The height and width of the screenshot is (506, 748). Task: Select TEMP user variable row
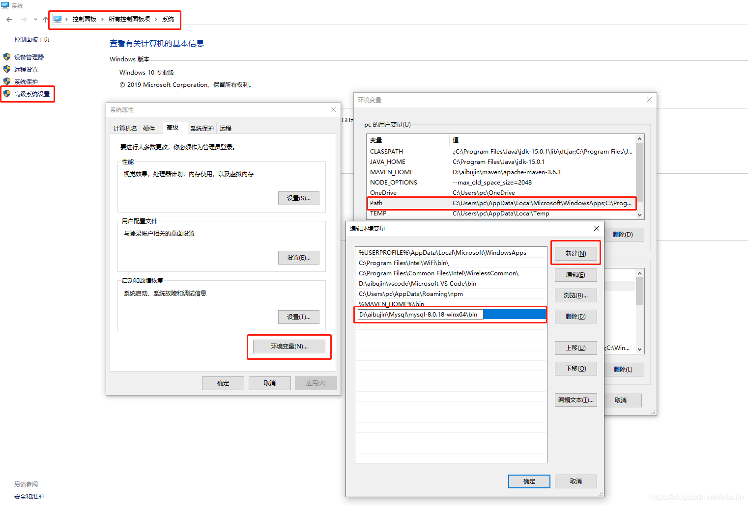point(501,213)
